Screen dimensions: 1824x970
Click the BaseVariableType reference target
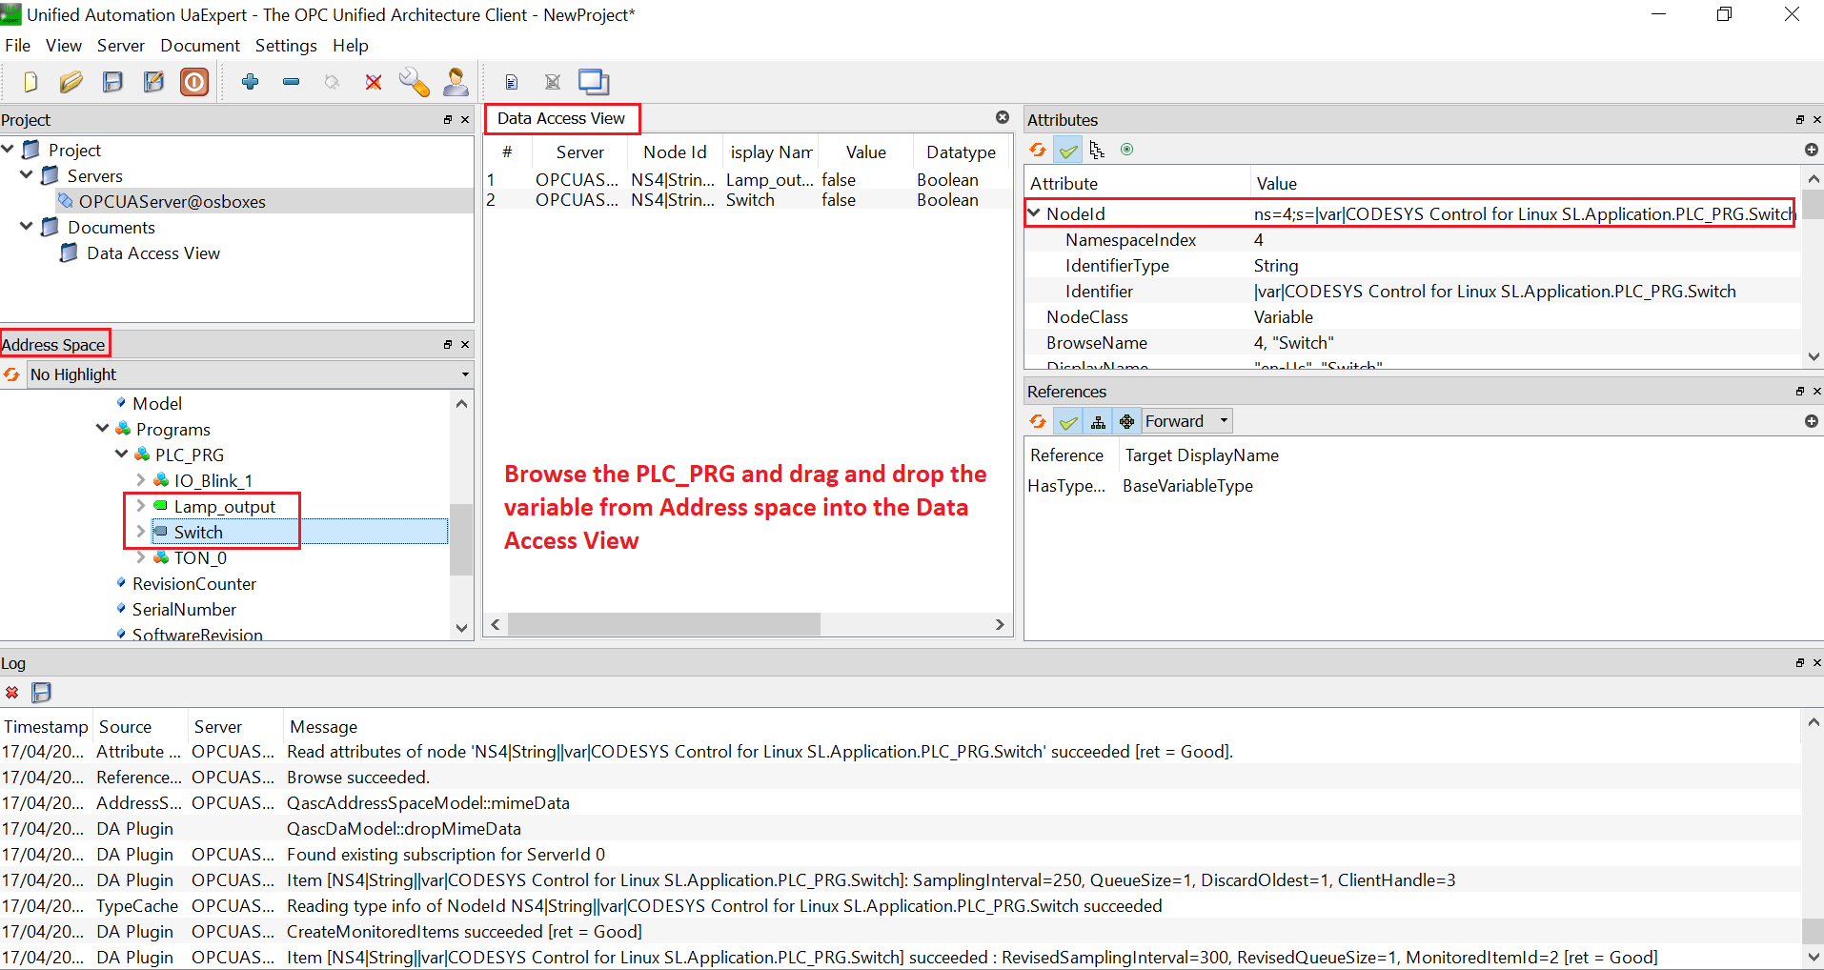[x=1187, y=485]
